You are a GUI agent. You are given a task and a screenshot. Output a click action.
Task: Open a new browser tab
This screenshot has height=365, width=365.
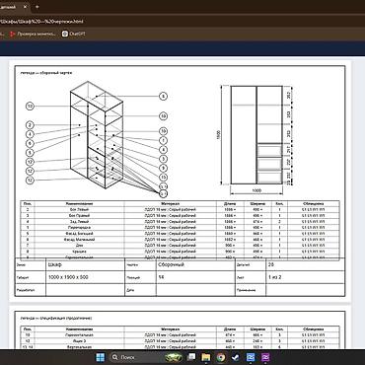(x=36, y=7)
